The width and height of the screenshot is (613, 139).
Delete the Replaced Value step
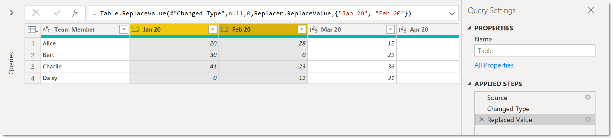pos(482,120)
